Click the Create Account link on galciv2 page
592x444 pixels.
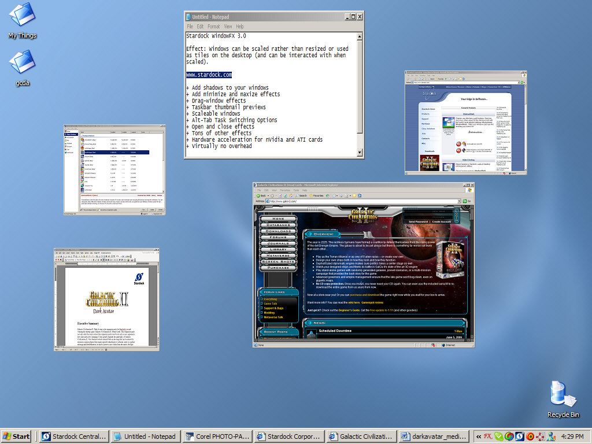[x=441, y=221]
